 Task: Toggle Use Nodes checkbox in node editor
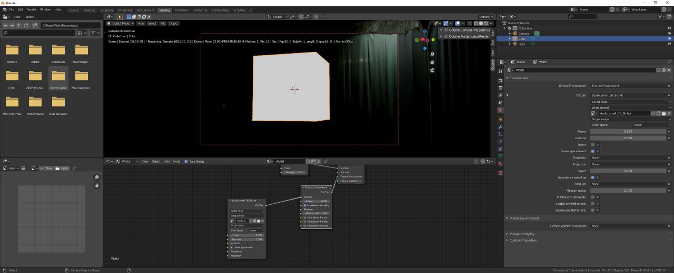(186, 161)
